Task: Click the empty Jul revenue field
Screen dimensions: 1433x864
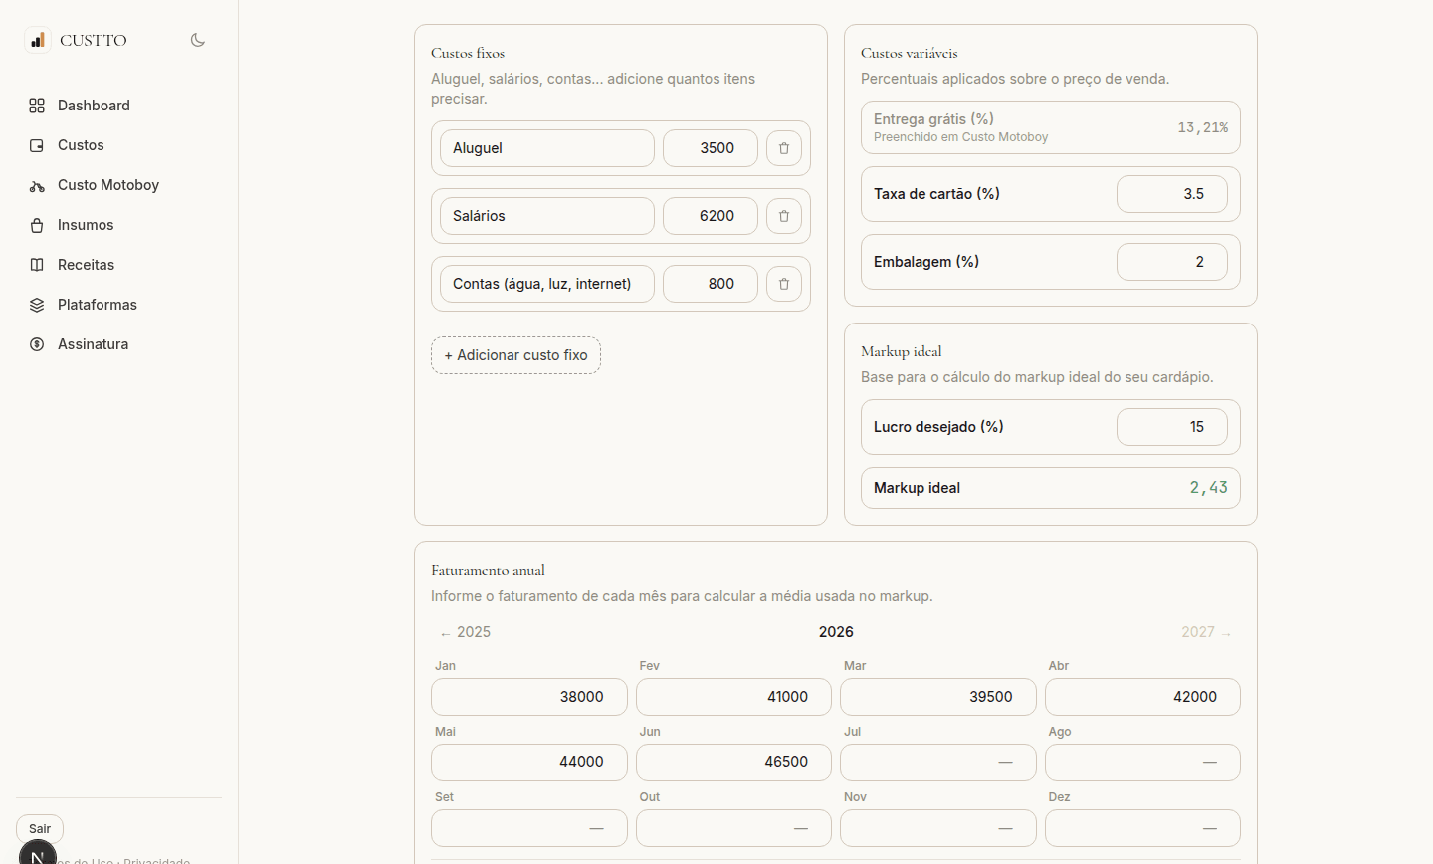Action: (x=938, y=762)
